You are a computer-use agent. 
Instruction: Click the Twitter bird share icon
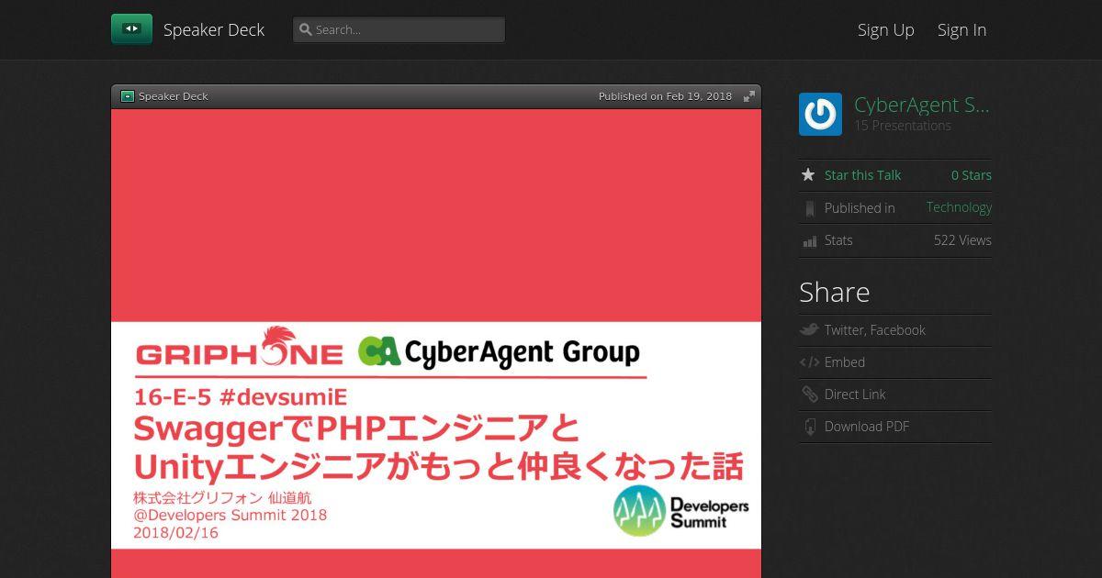tap(809, 329)
